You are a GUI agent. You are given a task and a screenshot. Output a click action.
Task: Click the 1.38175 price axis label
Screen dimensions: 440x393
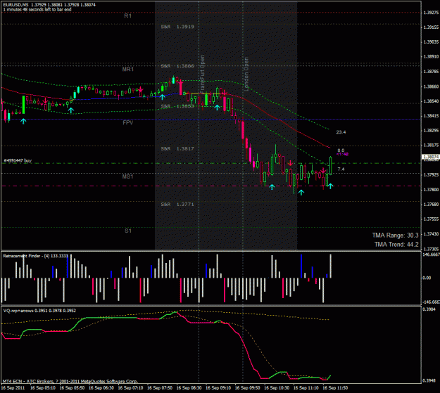click(431, 146)
